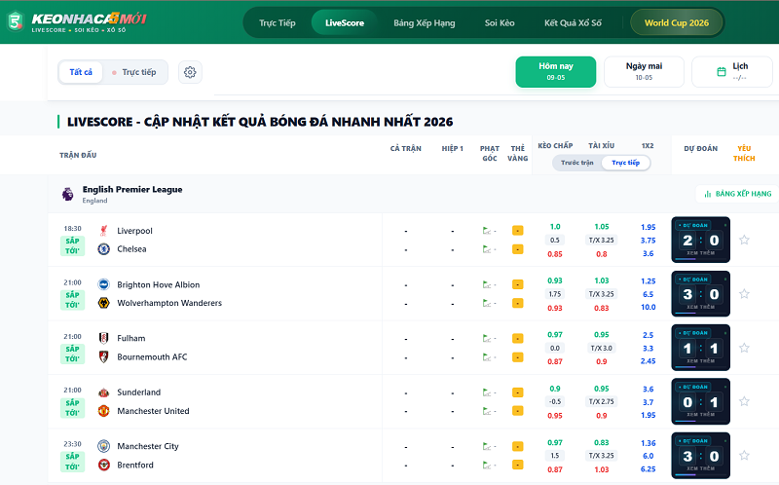Select the Hôm nay 09-05 button
Screen dimensions: 779x485
tap(555, 72)
